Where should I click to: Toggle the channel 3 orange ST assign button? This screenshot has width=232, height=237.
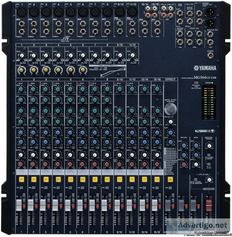(x=49, y=206)
